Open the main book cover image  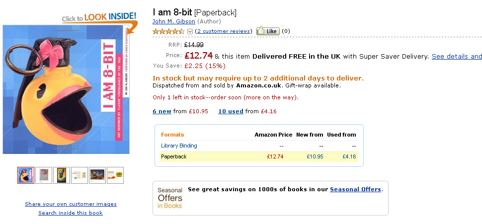pyautogui.click(x=66, y=89)
